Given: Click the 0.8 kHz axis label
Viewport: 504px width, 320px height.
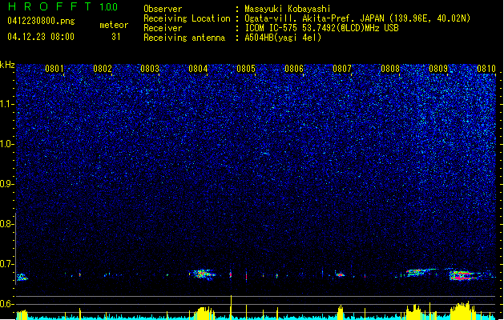Looking at the screenshot, I should [6, 224].
